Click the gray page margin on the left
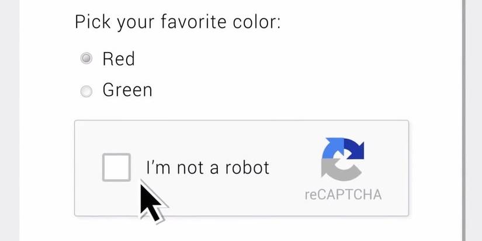 9,117
